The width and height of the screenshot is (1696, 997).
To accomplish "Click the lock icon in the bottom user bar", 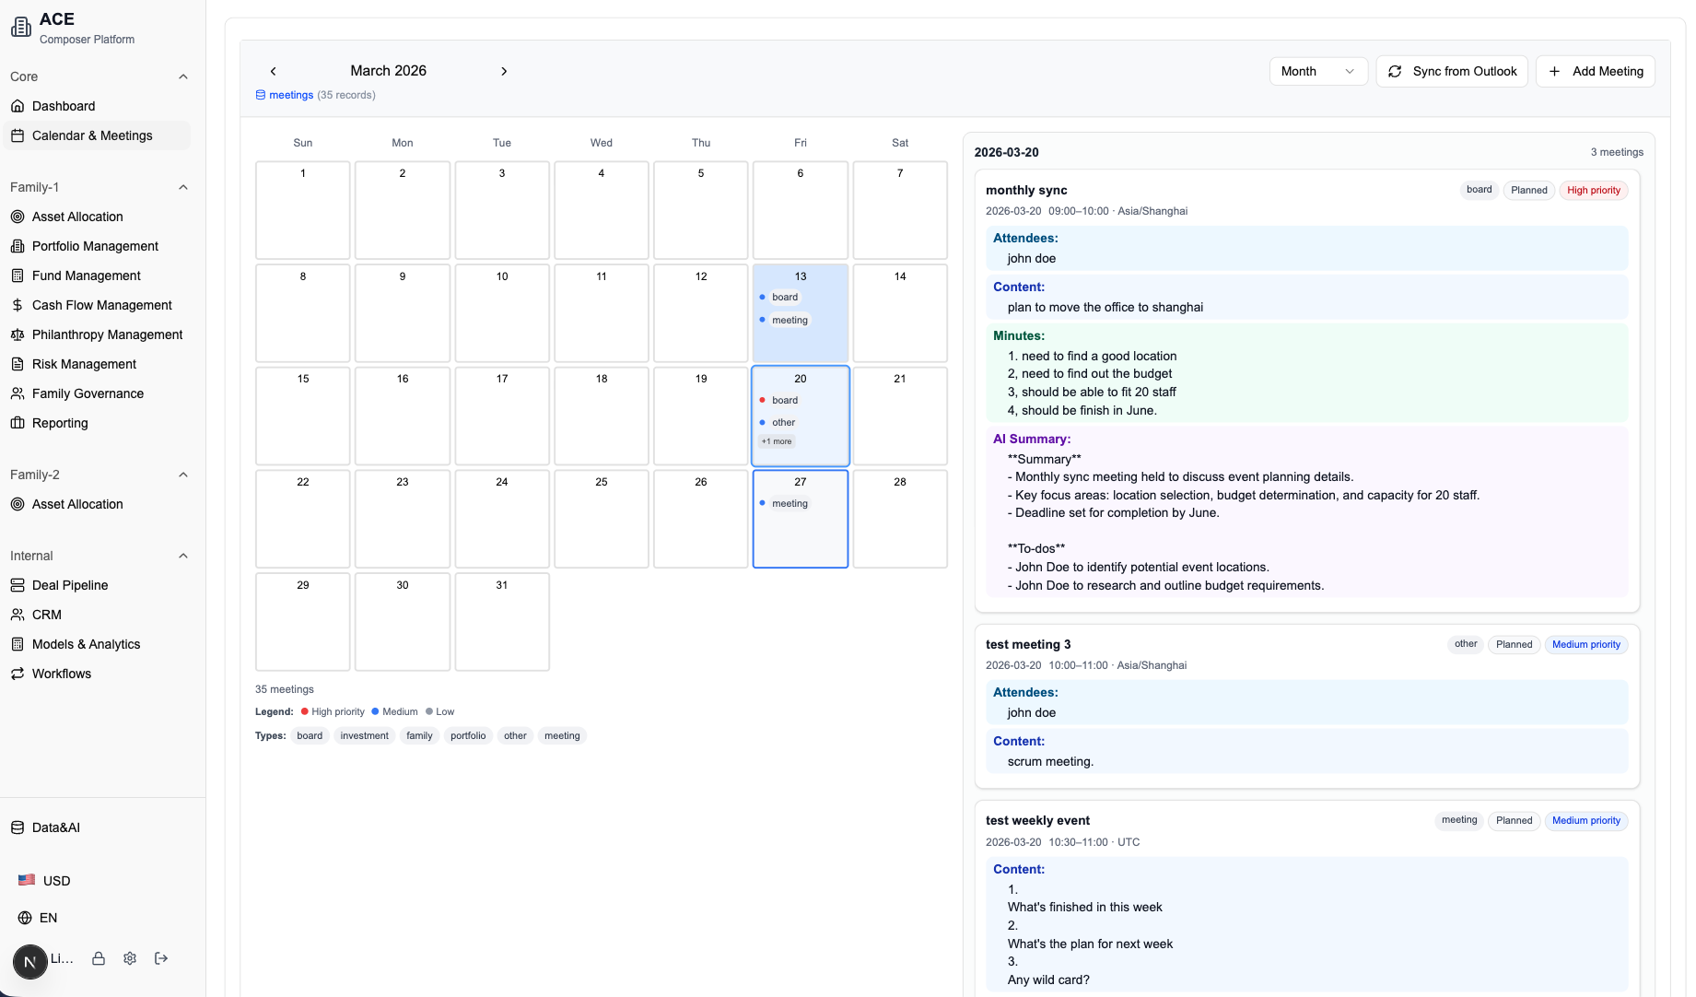I will (99, 958).
